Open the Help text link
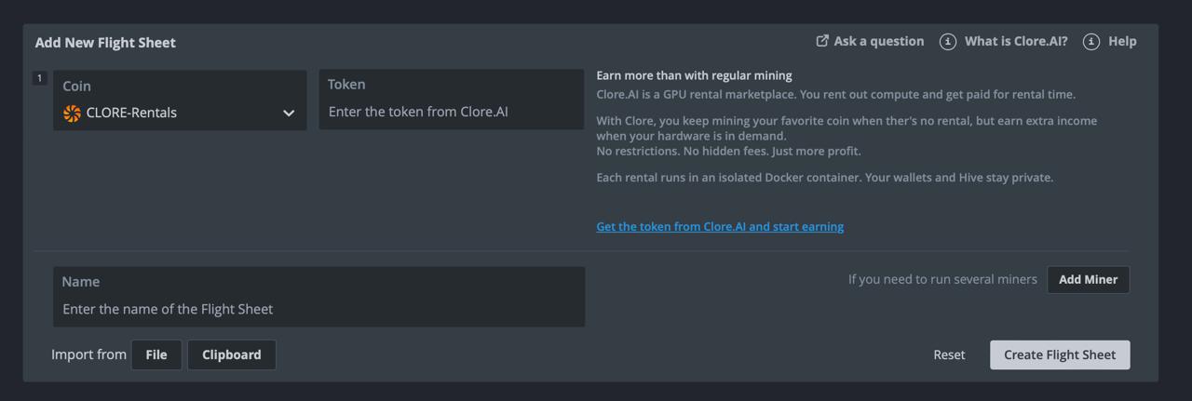 pyautogui.click(x=1122, y=41)
